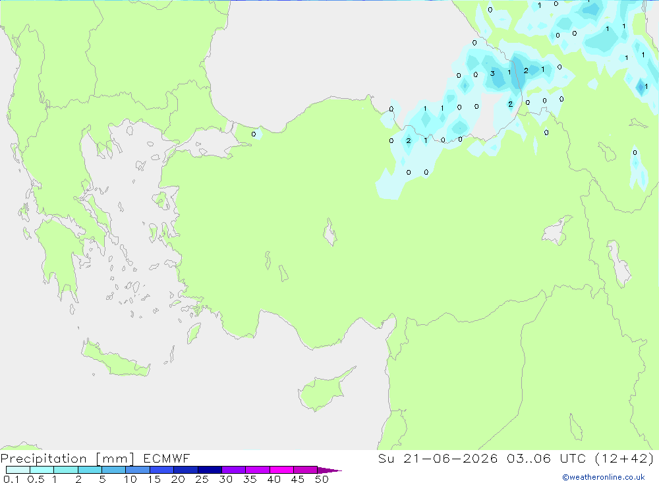Click the '03..06 UTC' time label

pyautogui.click(x=546, y=459)
